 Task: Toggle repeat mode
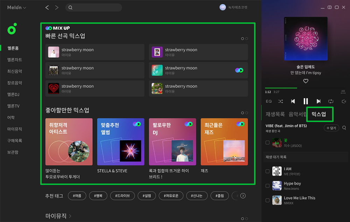(x=331, y=101)
